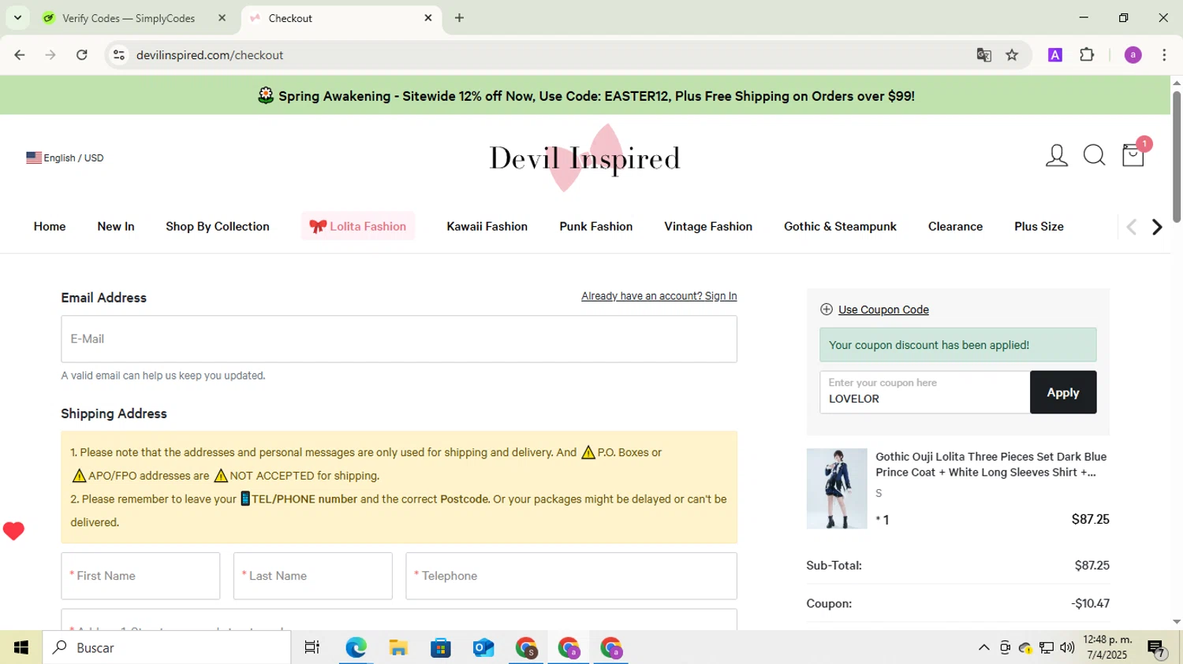Open the shopping bag cart icon
Viewport: 1183px width, 664px height.
click(1133, 155)
